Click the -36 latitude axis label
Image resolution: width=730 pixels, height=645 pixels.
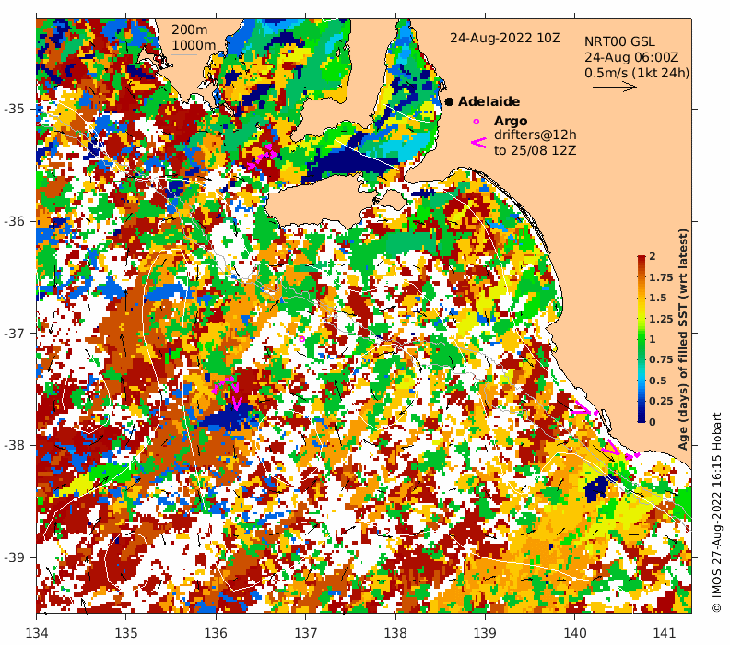[14, 221]
